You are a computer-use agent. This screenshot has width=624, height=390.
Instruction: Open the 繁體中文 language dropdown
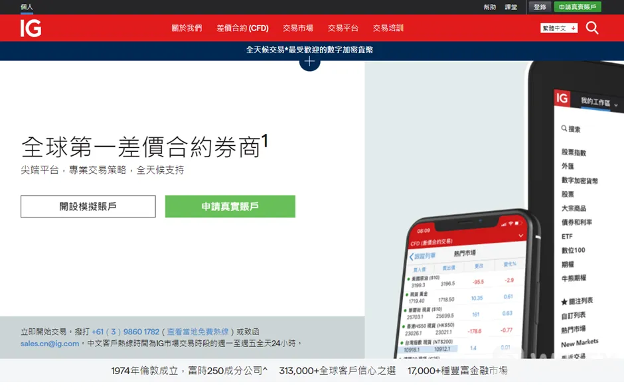pos(559,29)
